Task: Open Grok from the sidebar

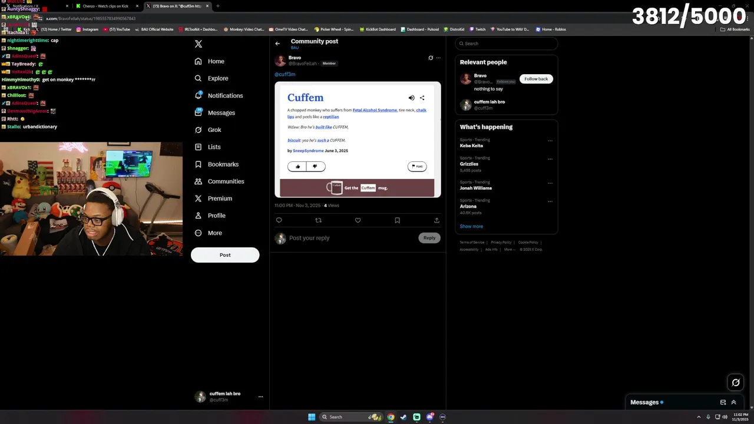Action: tap(208, 130)
